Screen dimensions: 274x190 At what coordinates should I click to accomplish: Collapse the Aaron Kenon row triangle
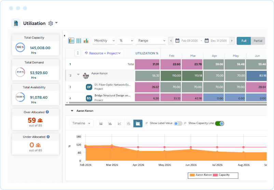coord(78,74)
